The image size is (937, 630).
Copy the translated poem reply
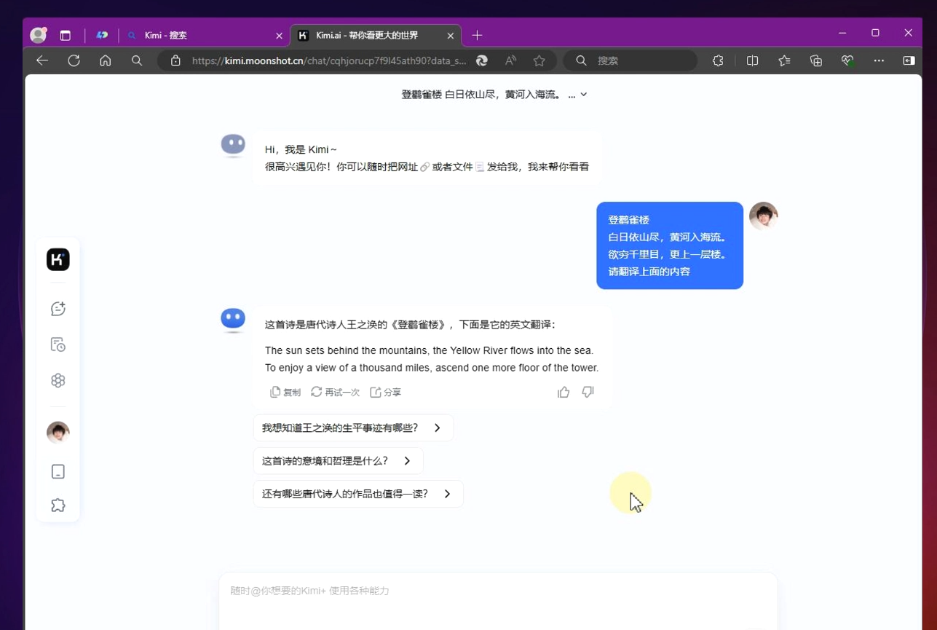click(284, 392)
